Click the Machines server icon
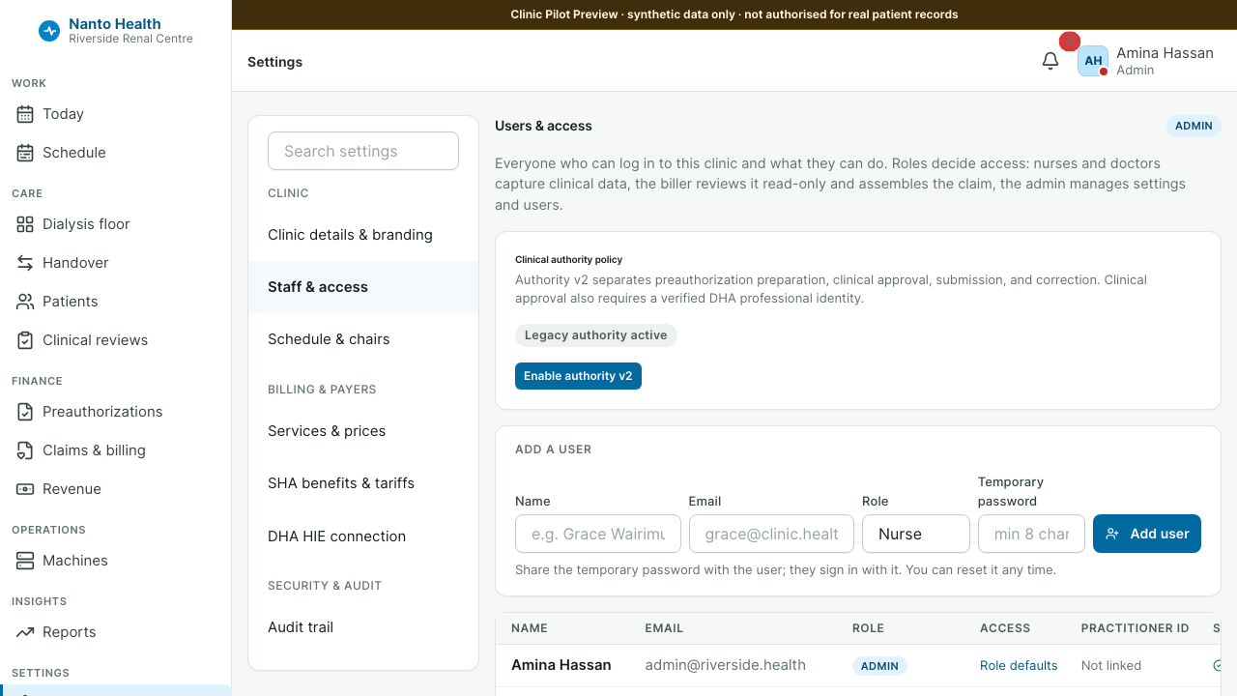This screenshot has width=1237, height=696. [x=25, y=561]
